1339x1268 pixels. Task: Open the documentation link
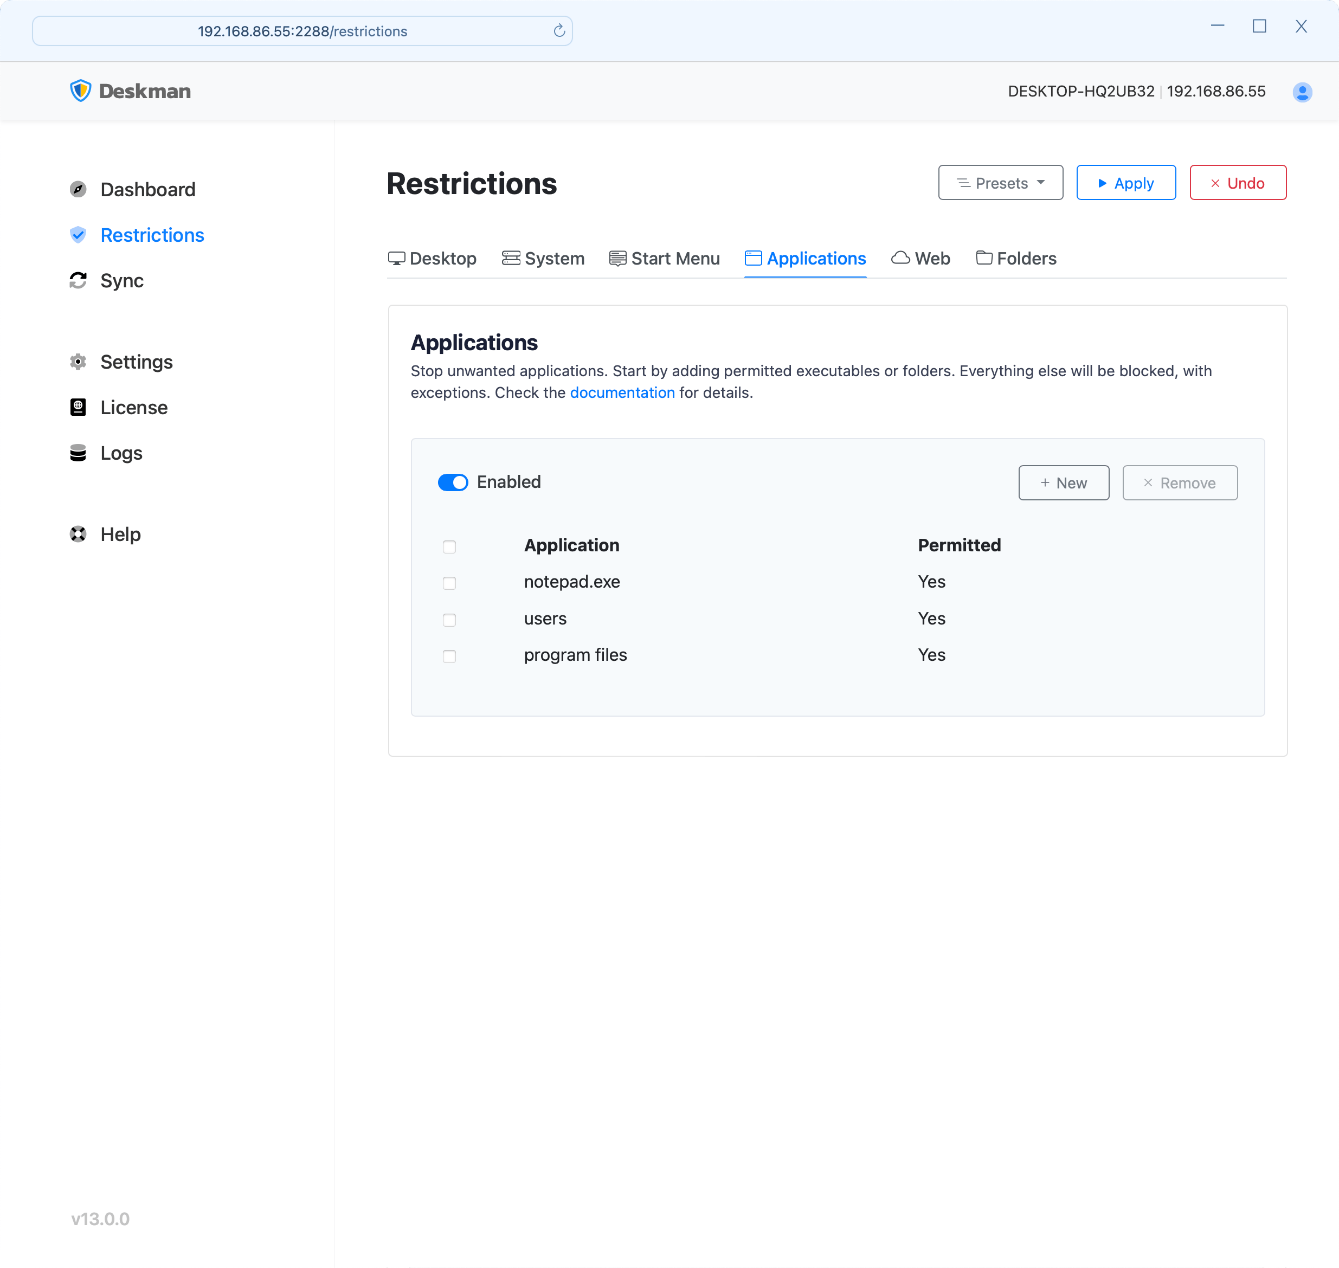(622, 392)
